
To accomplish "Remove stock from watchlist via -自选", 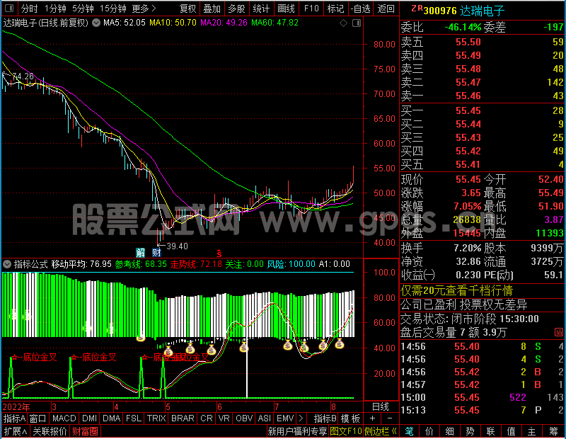I will point(360,8).
